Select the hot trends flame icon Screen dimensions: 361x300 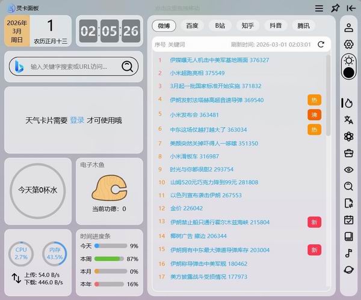(x=348, y=103)
